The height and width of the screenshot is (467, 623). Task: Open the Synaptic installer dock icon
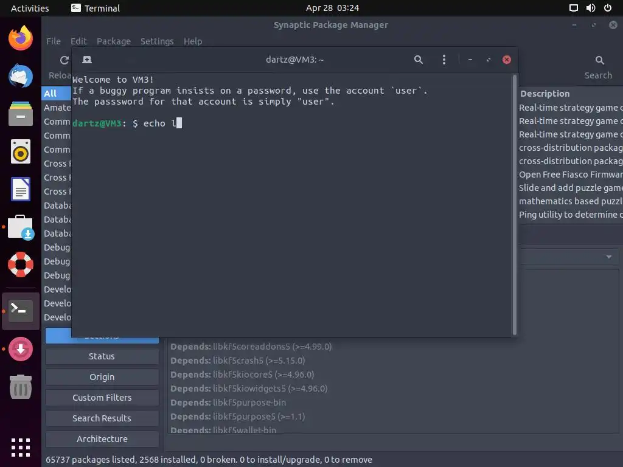21,349
